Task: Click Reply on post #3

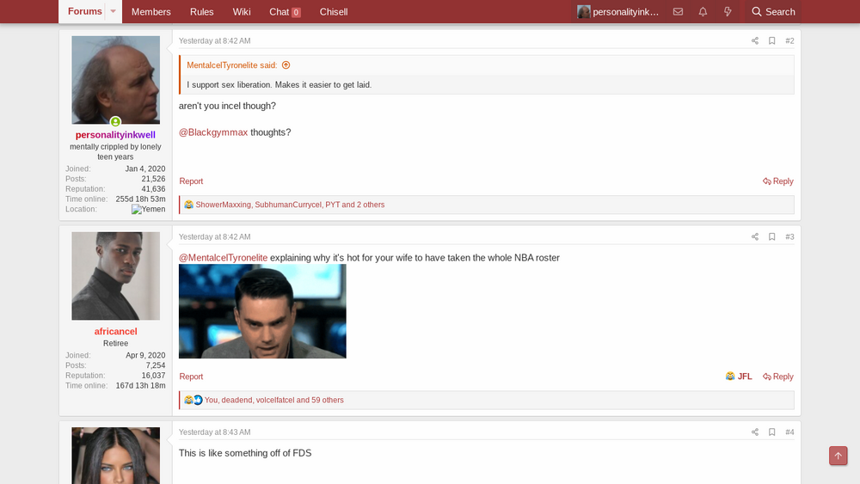Action: (x=777, y=377)
